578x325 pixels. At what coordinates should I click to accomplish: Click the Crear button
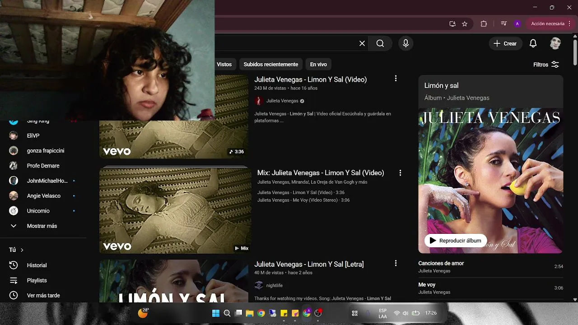pos(505,43)
